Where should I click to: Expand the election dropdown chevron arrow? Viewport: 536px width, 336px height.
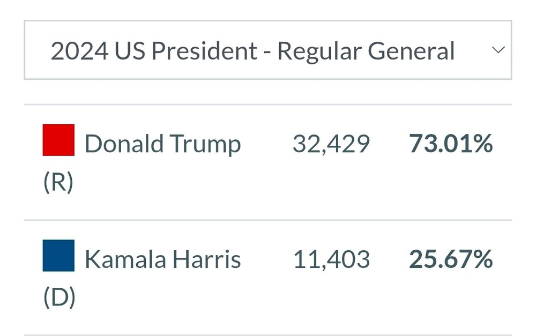point(498,50)
